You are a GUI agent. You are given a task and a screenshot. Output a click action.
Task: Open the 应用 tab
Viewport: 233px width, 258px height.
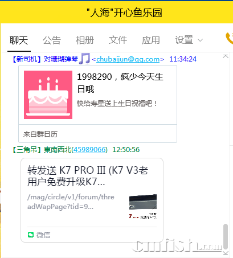(x=151, y=40)
